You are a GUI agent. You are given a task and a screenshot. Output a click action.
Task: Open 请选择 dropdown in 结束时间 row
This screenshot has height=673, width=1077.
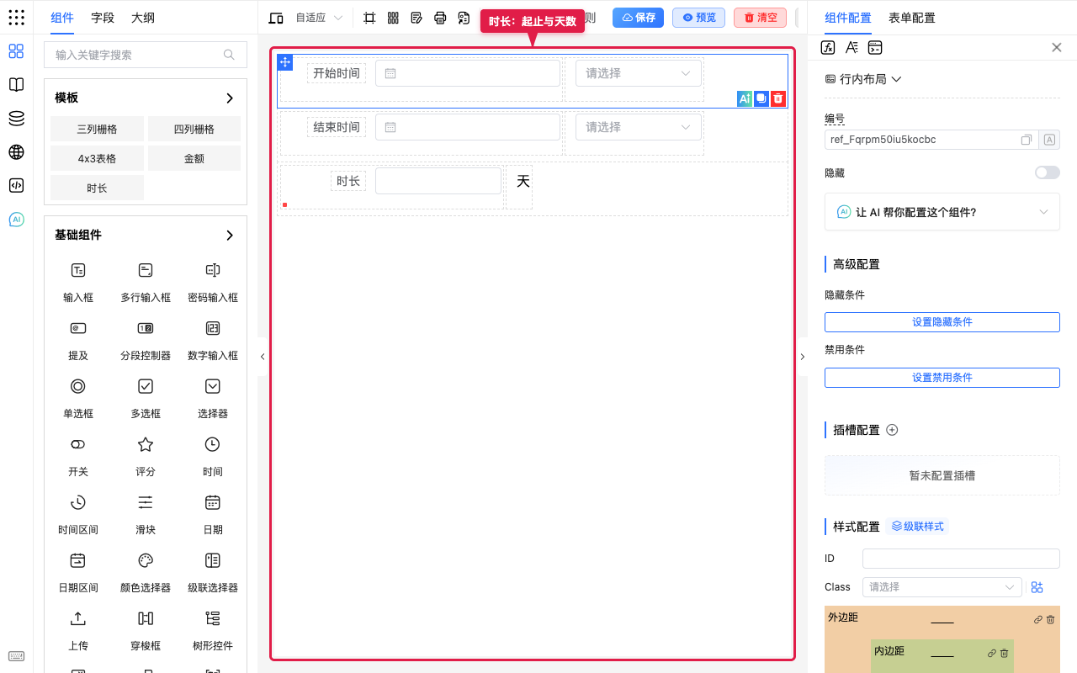click(639, 127)
